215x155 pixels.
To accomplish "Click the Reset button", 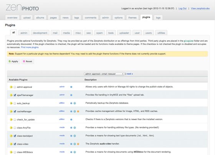I will pos(27,61).
